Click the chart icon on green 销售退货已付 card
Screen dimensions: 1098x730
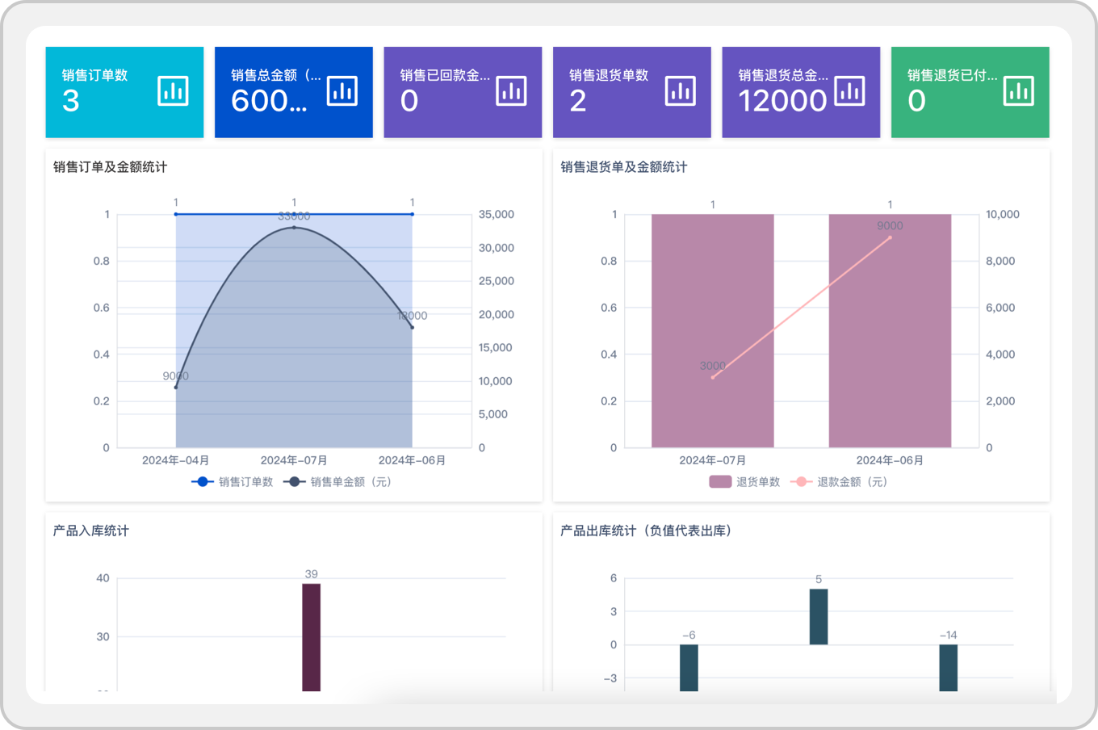[x=1019, y=91]
